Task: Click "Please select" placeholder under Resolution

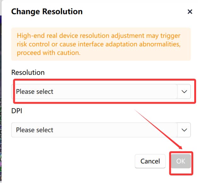Action: pos(35,92)
